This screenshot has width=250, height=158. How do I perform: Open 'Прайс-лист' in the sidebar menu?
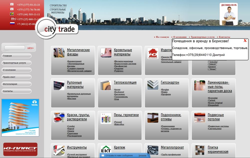pyautogui.click(x=16, y=77)
